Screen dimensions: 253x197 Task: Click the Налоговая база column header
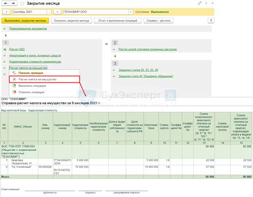(x=151, y=127)
